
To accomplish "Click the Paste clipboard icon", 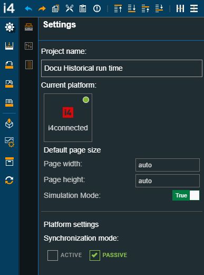I will click(x=83, y=8).
